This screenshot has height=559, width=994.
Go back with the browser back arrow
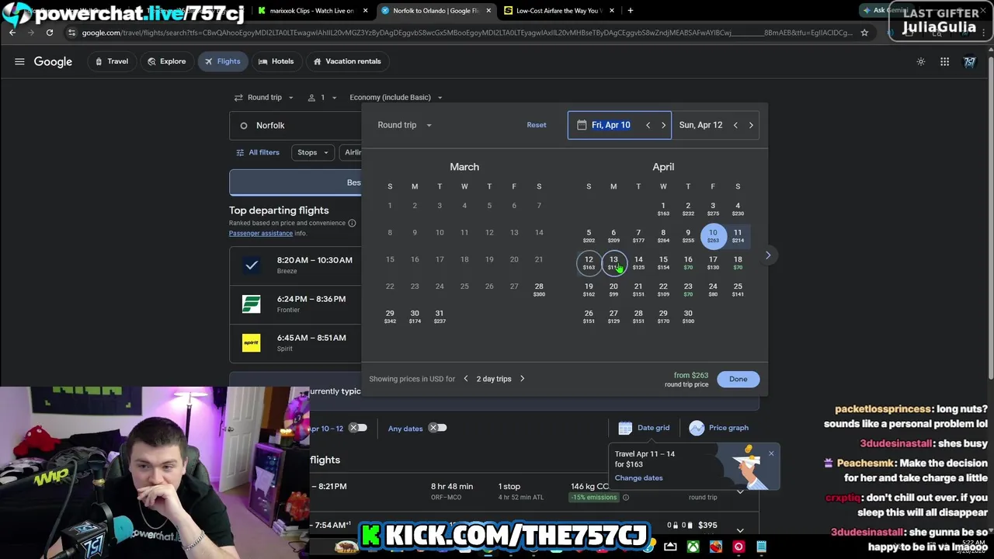[x=12, y=33]
